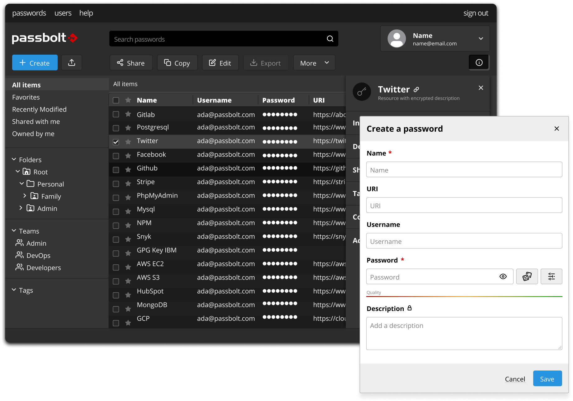The width and height of the screenshot is (573, 401).
Task: Star the PhpMyAdmin row as favorite
Action: click(128, 197)
